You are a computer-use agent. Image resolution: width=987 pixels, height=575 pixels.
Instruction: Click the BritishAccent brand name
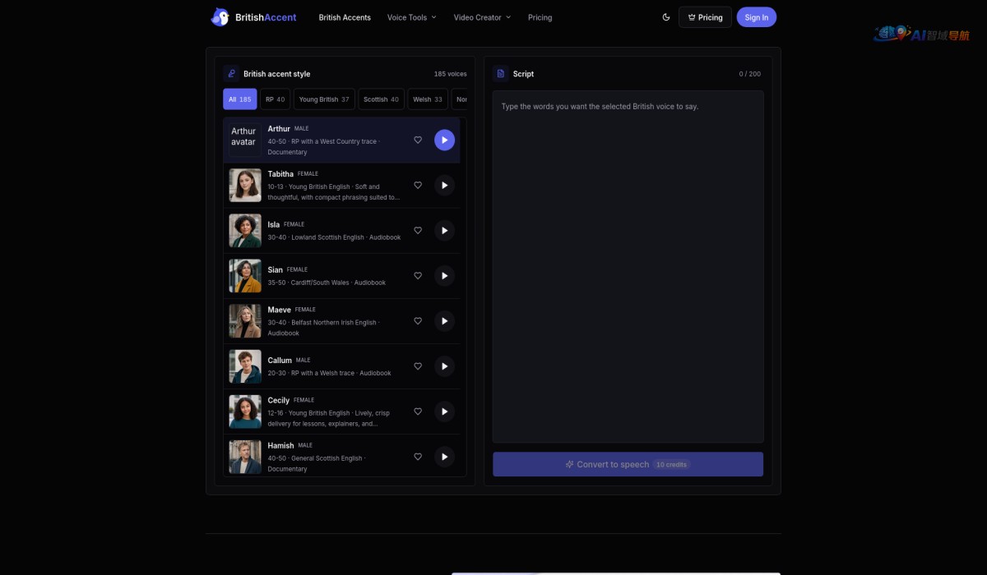[x=266, y=17]
